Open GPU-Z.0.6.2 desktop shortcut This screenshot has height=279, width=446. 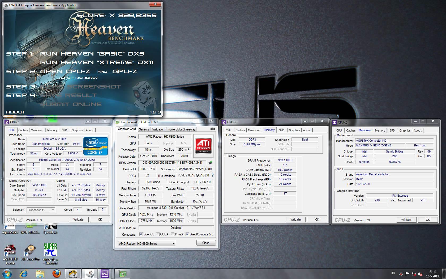30,229
